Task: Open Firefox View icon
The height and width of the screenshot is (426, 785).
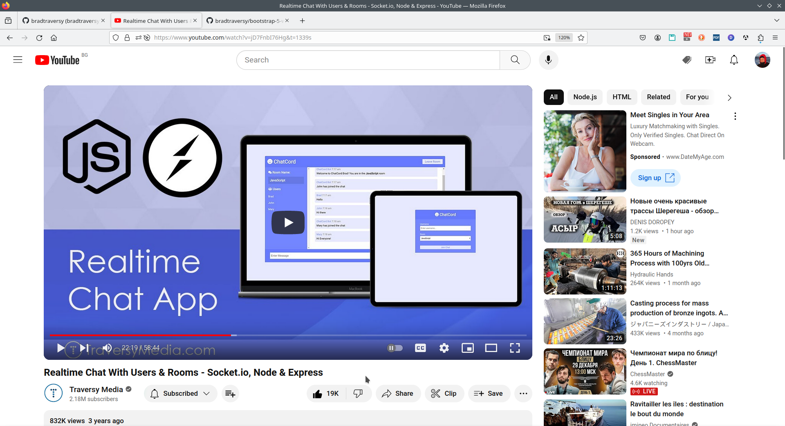Action: 8,21
